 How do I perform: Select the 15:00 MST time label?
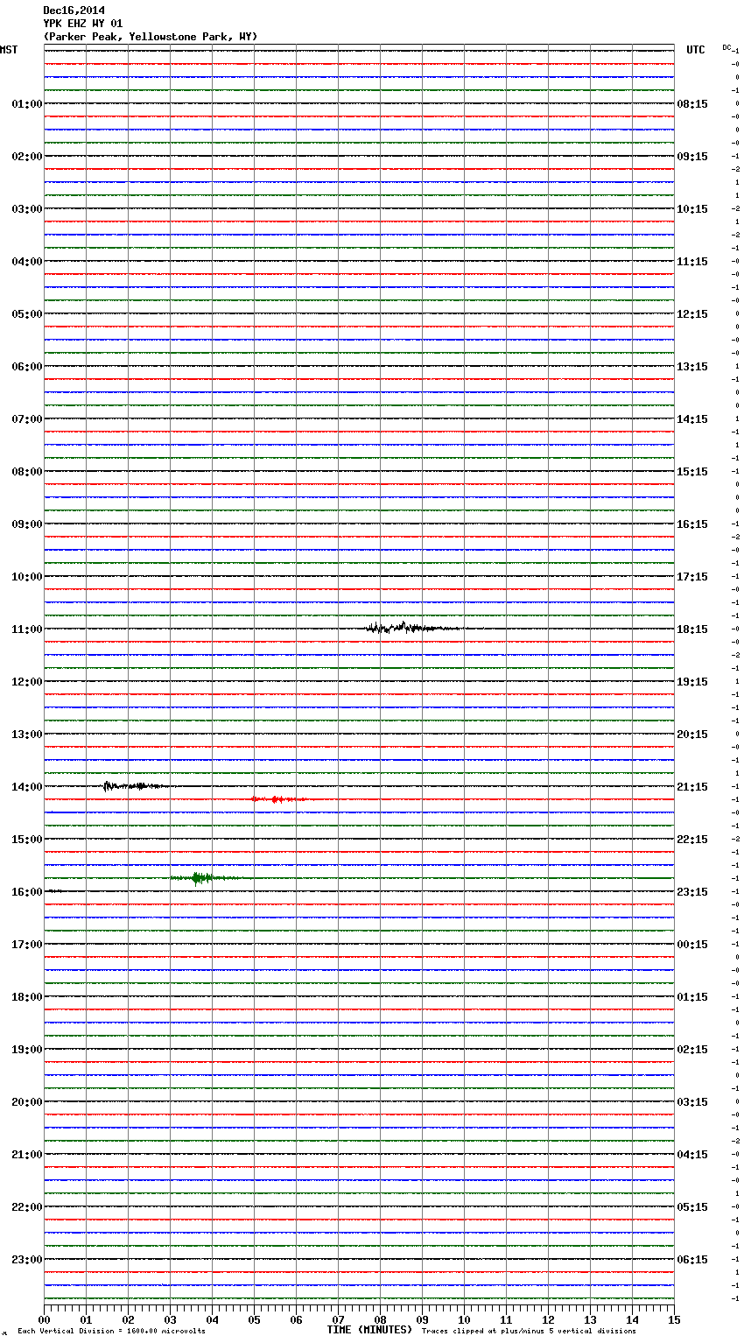pos(27,840)
